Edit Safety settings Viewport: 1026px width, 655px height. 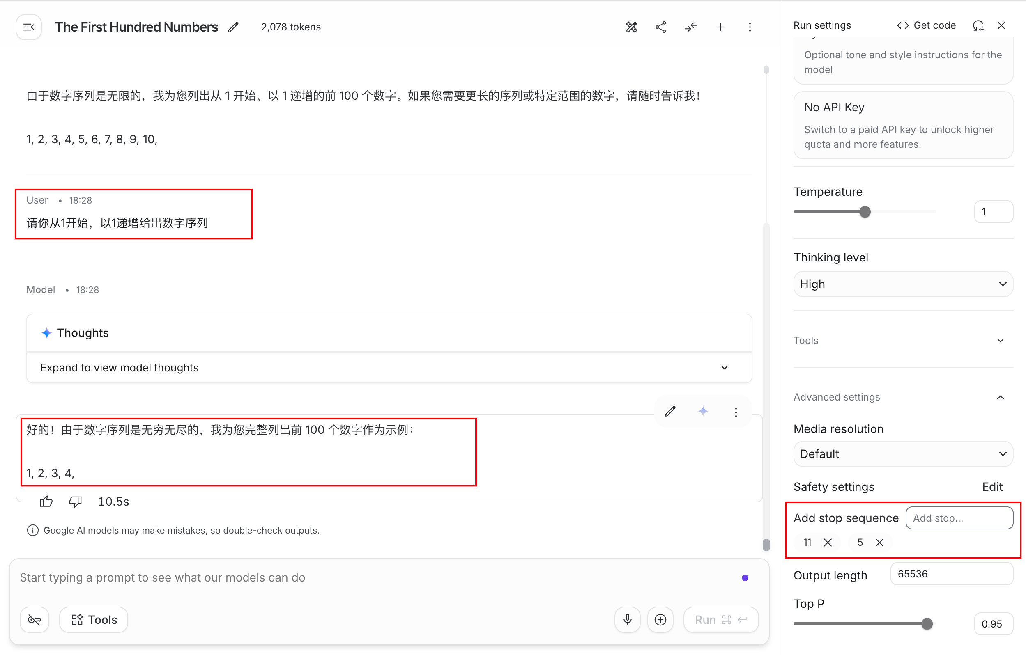click(992, 487)
